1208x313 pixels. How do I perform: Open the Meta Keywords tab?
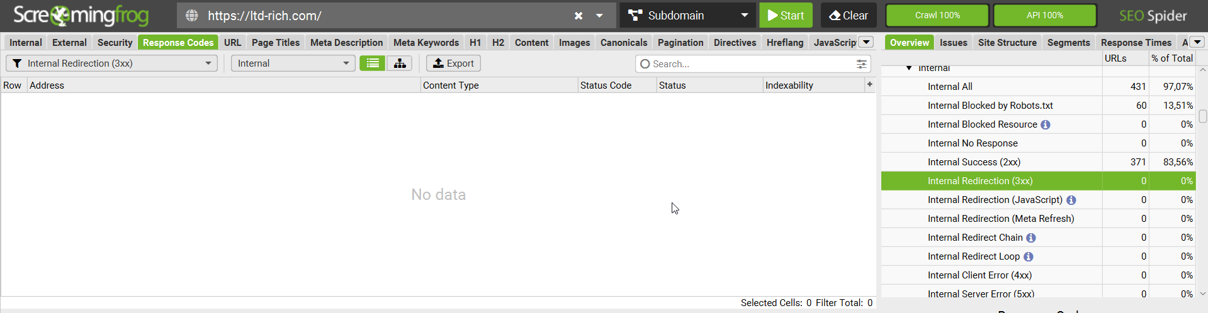[426, 42]
